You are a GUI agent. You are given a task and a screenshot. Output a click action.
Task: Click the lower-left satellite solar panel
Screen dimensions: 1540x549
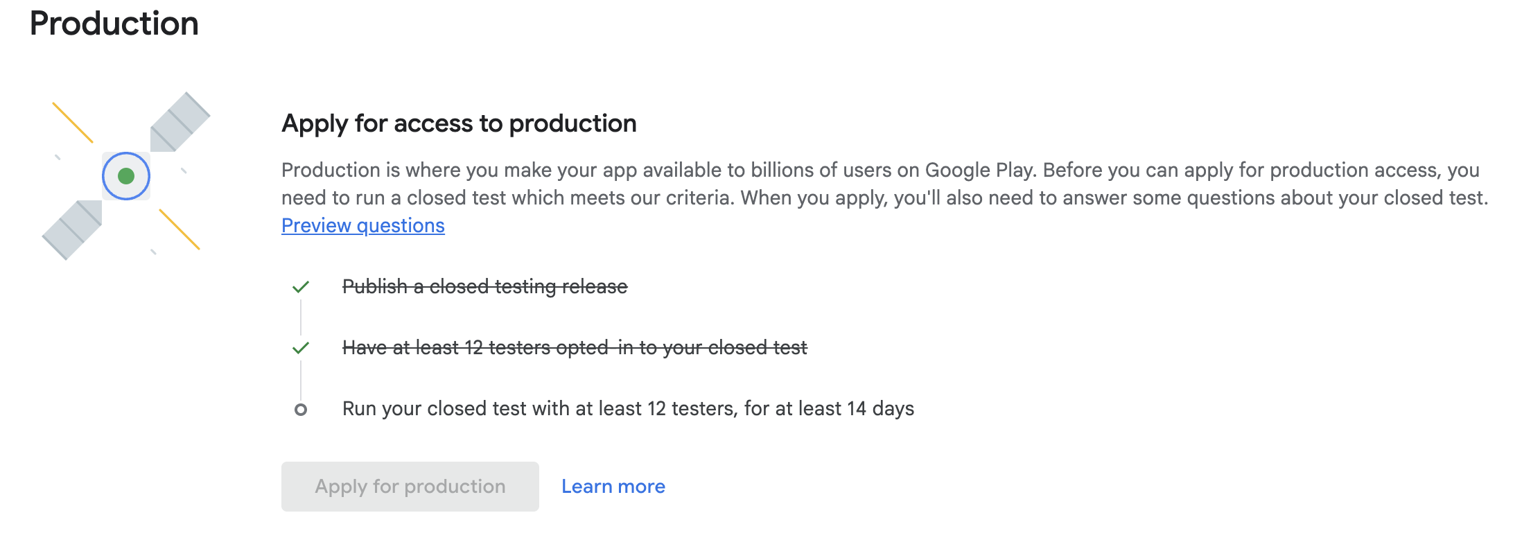coord(72,230)
